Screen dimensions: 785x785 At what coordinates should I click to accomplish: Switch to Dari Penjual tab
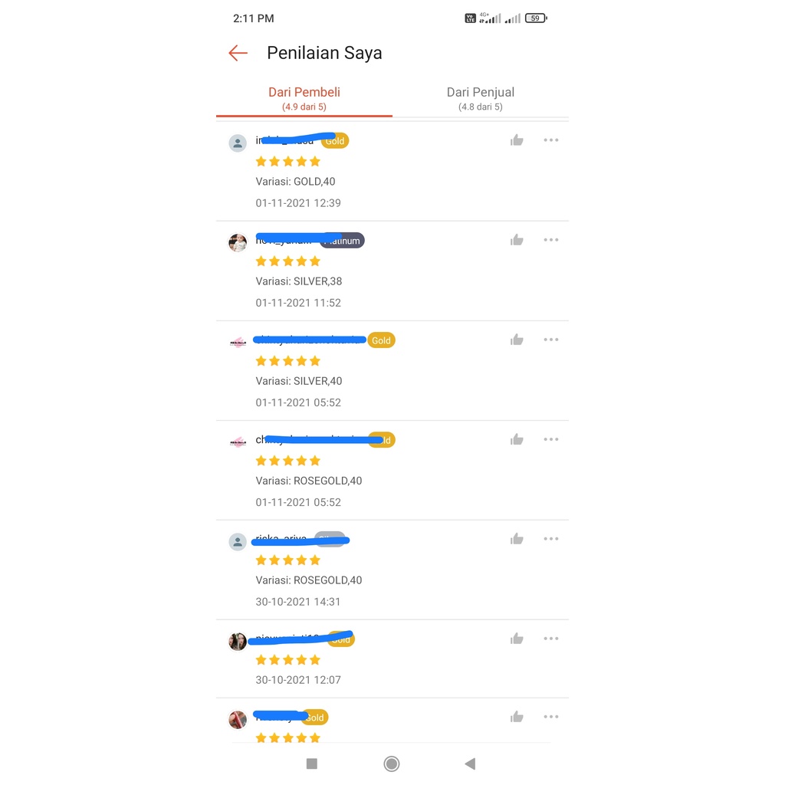(481, 98)
